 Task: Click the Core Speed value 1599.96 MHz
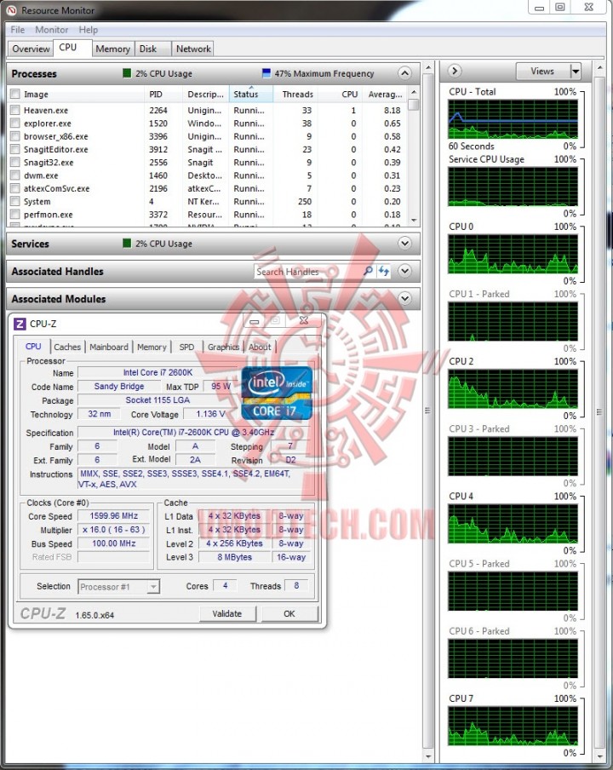[114, 515]
